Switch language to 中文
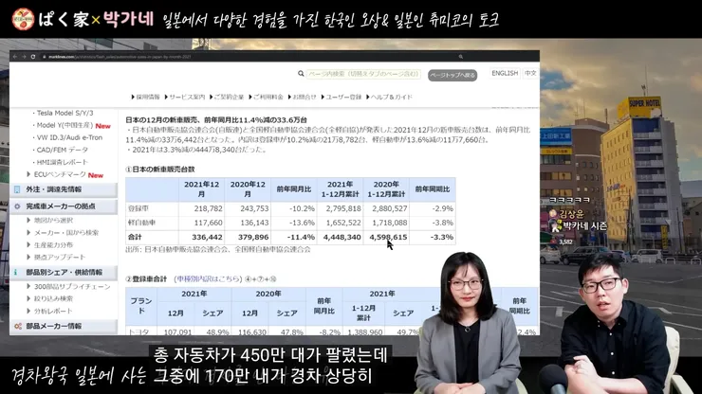Viewport: 702px width, 394px height. [x=530, y=73]
